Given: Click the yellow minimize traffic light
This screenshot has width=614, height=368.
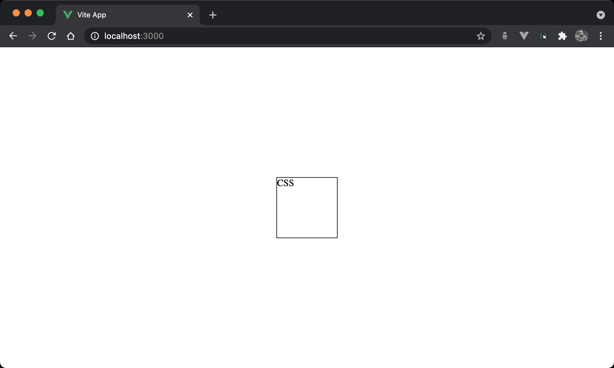Looking at the screenshot, I should click(28, 13).
